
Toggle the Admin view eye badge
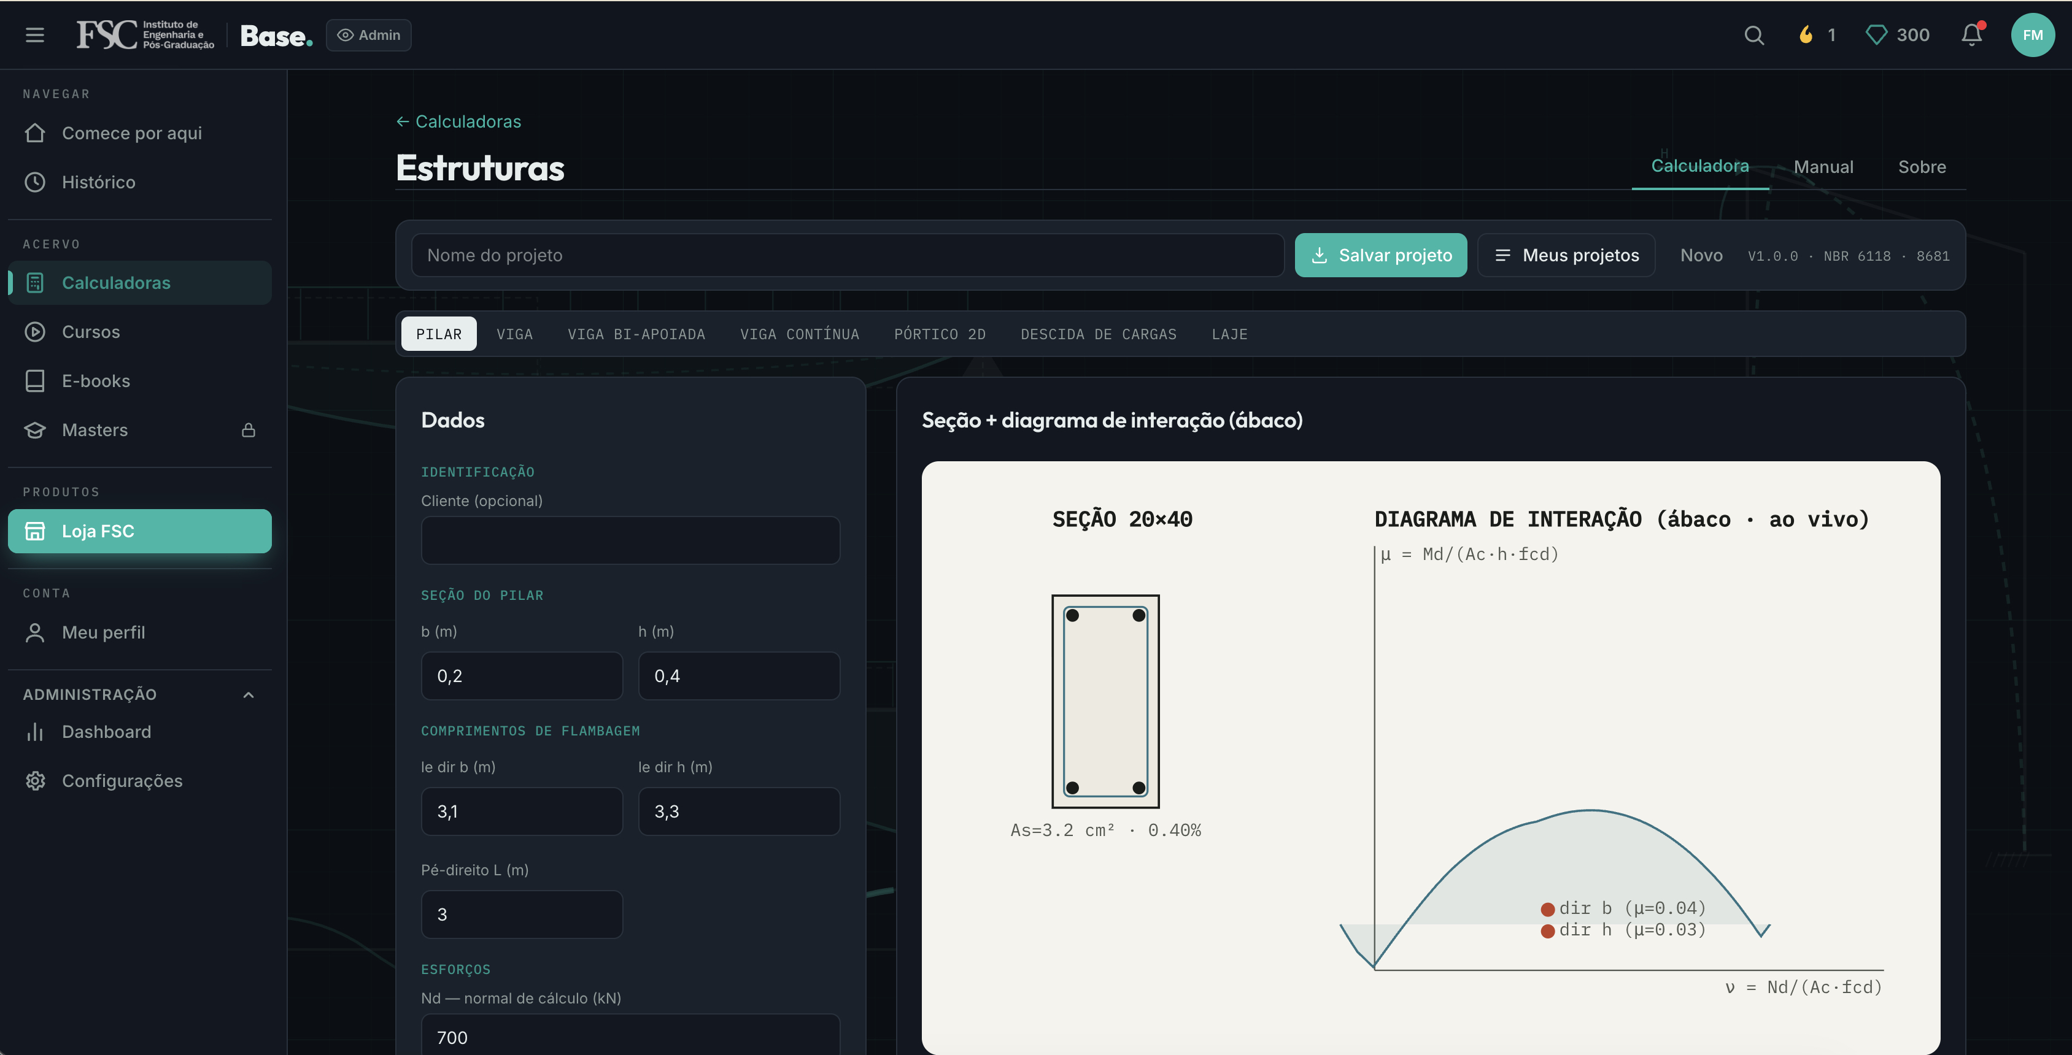(368, 36)
